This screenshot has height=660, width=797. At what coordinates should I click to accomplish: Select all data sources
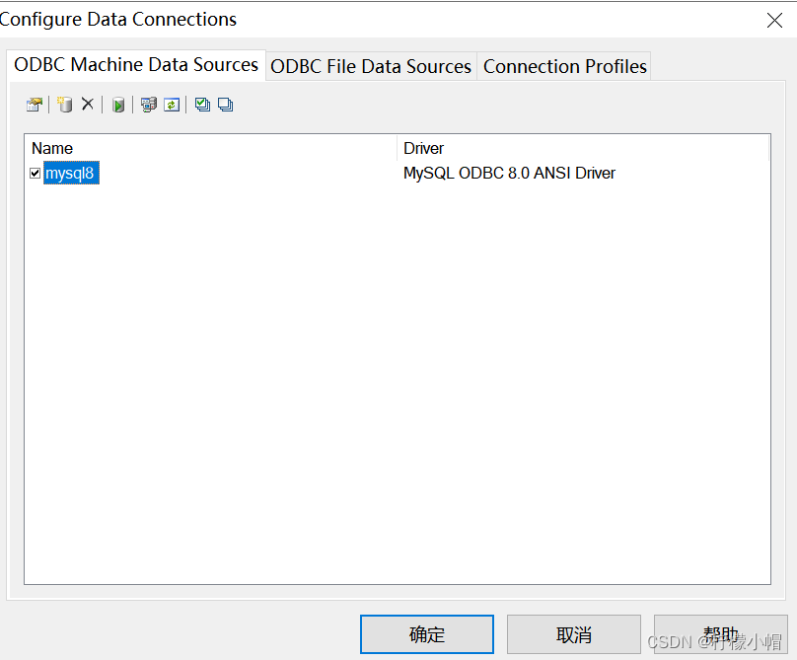pos(202,105)
